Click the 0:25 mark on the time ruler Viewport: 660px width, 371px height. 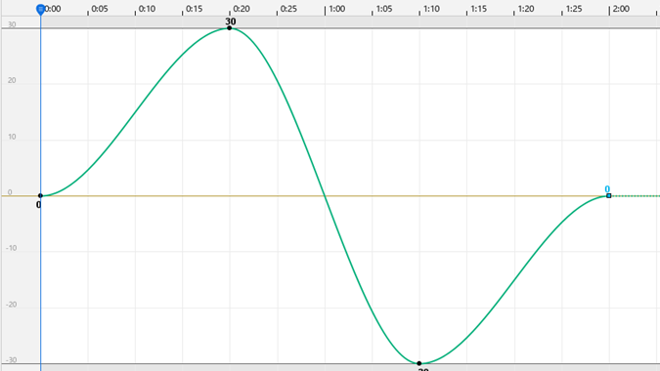click(288, 9)
